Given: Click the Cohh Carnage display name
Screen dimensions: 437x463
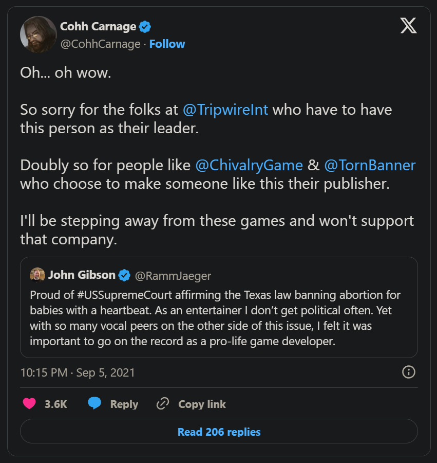Looking at the screenshot, I should [98, 27].
